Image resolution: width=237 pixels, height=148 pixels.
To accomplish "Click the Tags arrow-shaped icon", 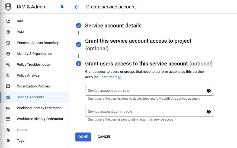I will click(8, 141).
